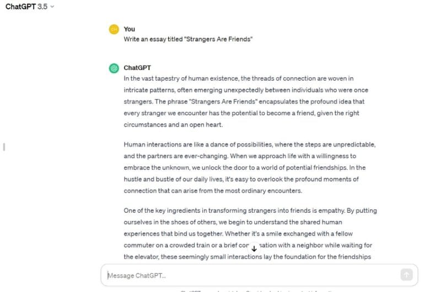This screenshot has width=441, height=292.
Task: Click the green ChatGPT logo avatar
Action: [114, 68]
